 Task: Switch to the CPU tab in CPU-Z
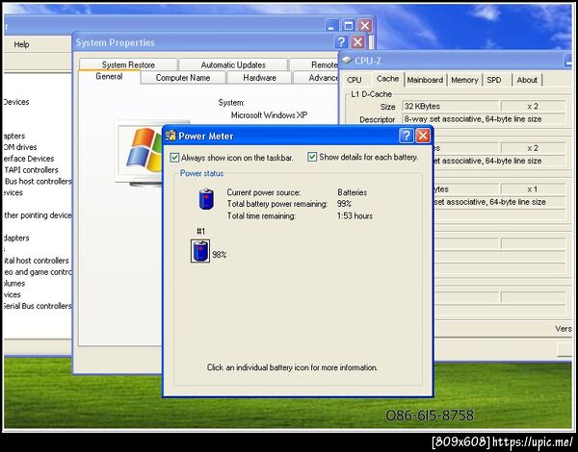pos(355,80)
